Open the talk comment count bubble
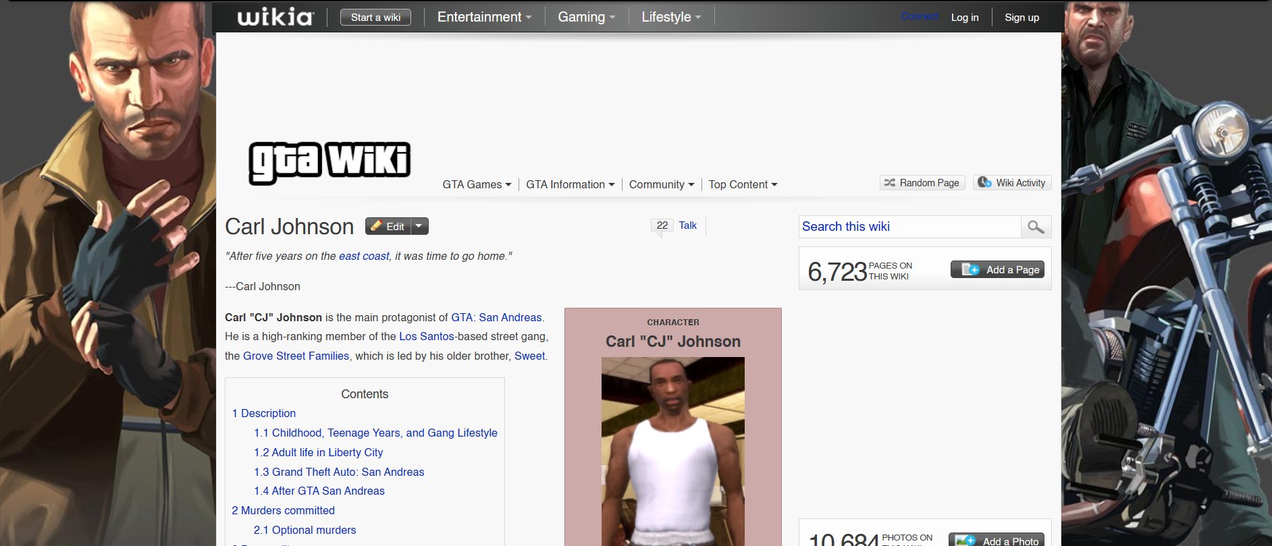 662,225
